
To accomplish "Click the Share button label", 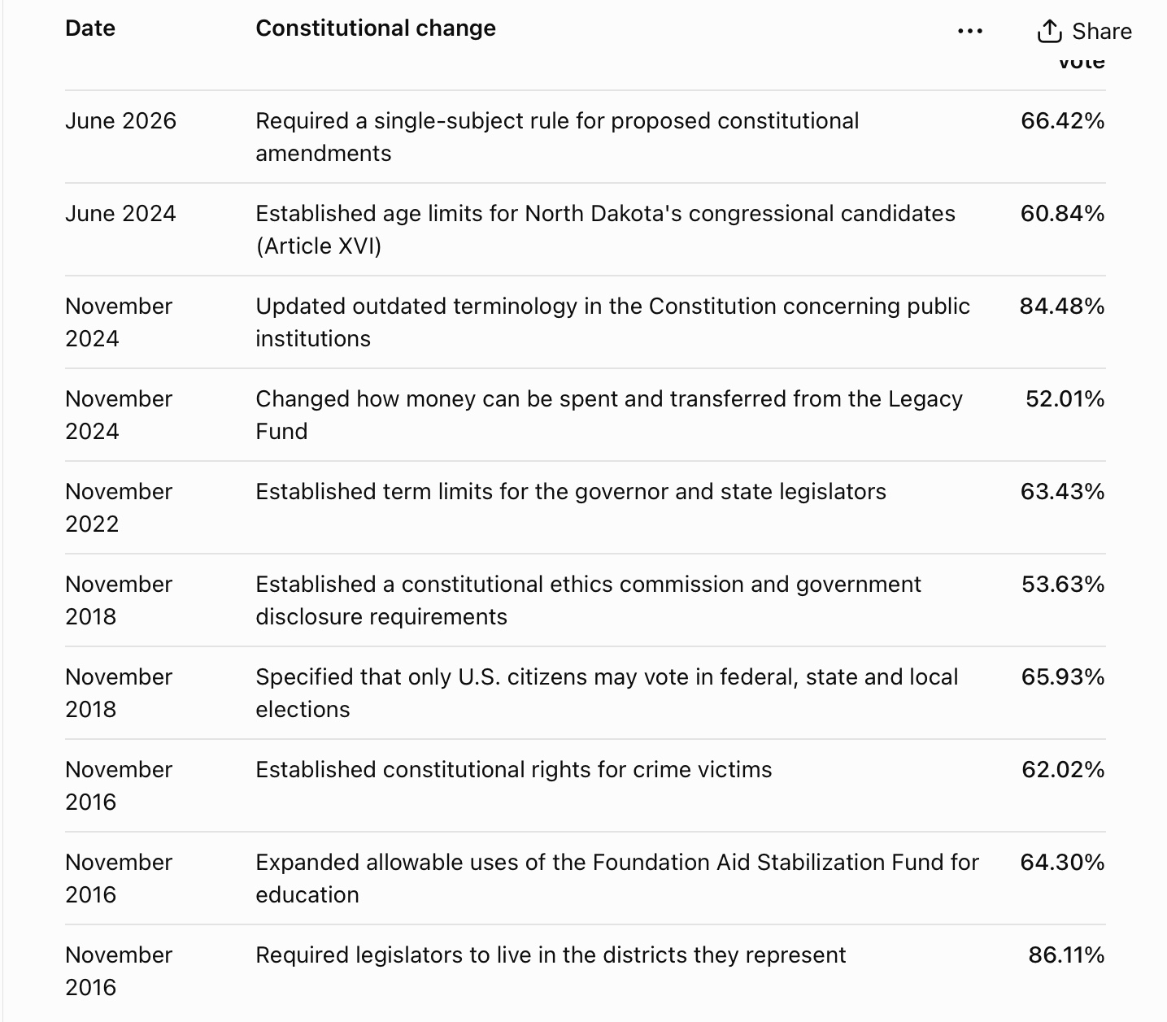I will [x=1102, y=31].
